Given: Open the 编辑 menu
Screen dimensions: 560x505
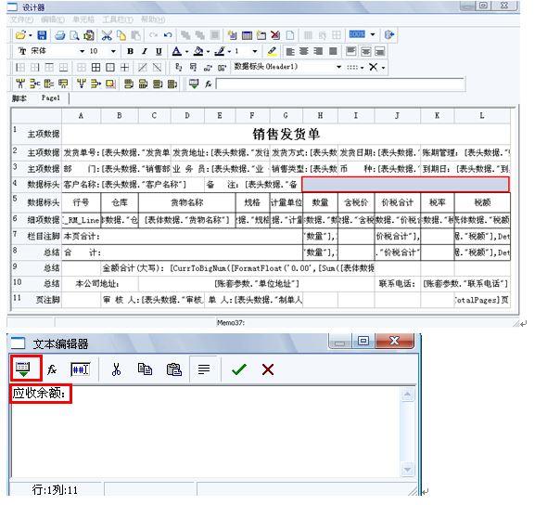Looking at the screenshot, I should (53, 19).
